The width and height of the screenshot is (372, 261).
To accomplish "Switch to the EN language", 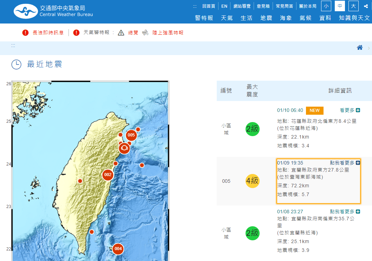I will (x=224, y=6).
